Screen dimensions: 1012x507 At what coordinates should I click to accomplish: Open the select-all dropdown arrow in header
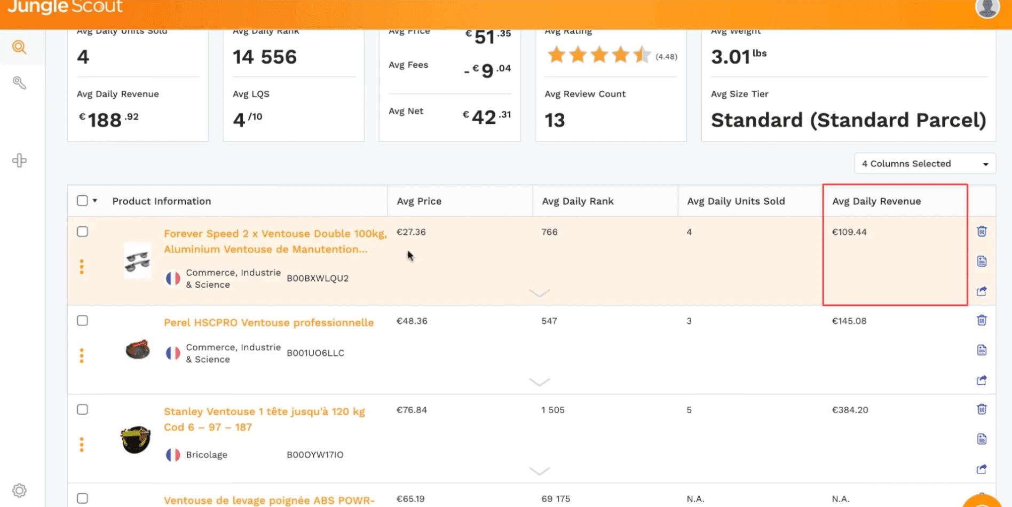(x=95, y=201)
